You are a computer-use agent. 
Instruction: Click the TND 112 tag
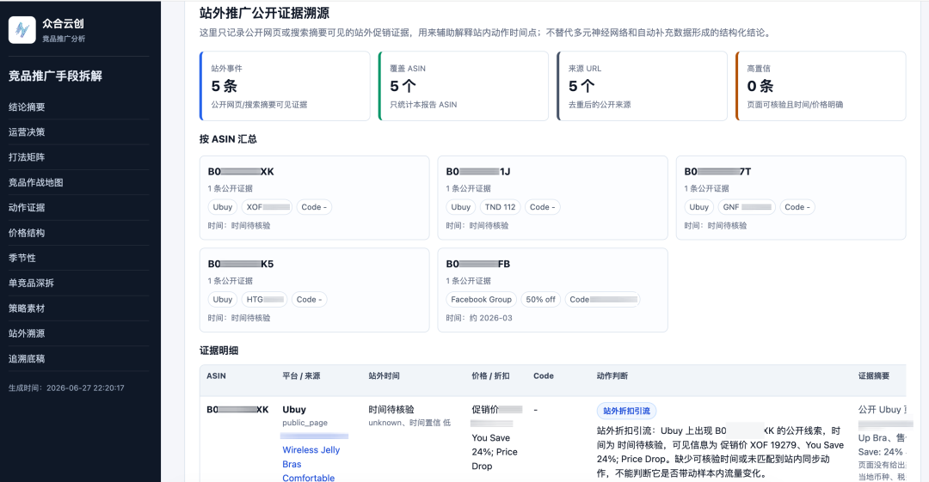point(500,207)
